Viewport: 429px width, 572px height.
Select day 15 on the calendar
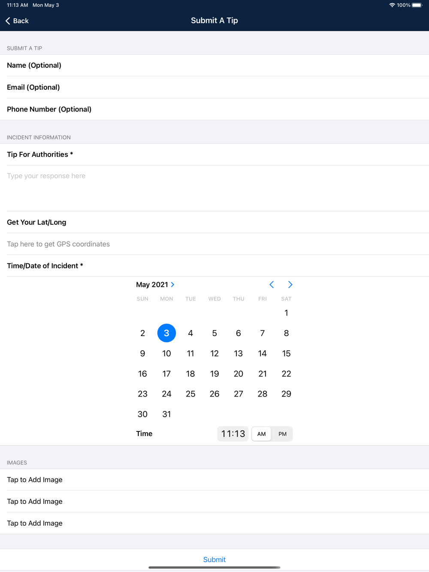pos(286,353)
